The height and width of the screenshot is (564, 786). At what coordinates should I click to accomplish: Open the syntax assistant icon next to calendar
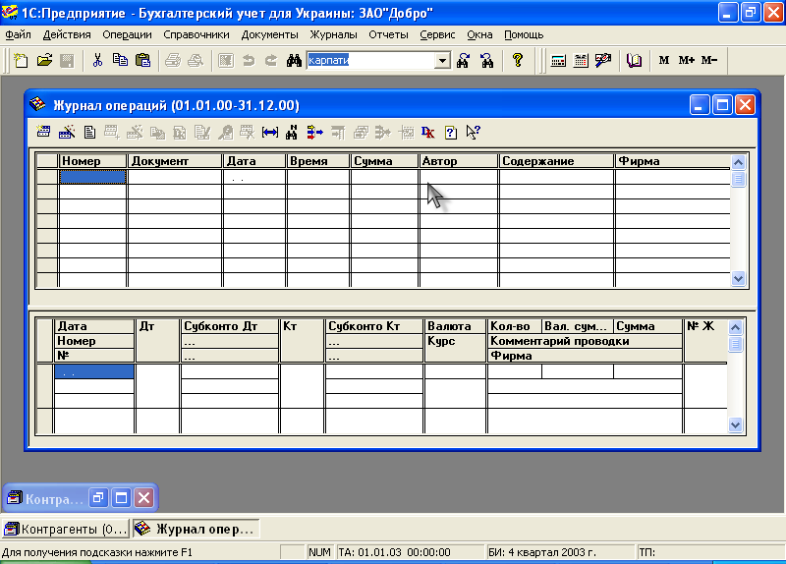click(603, 61)
